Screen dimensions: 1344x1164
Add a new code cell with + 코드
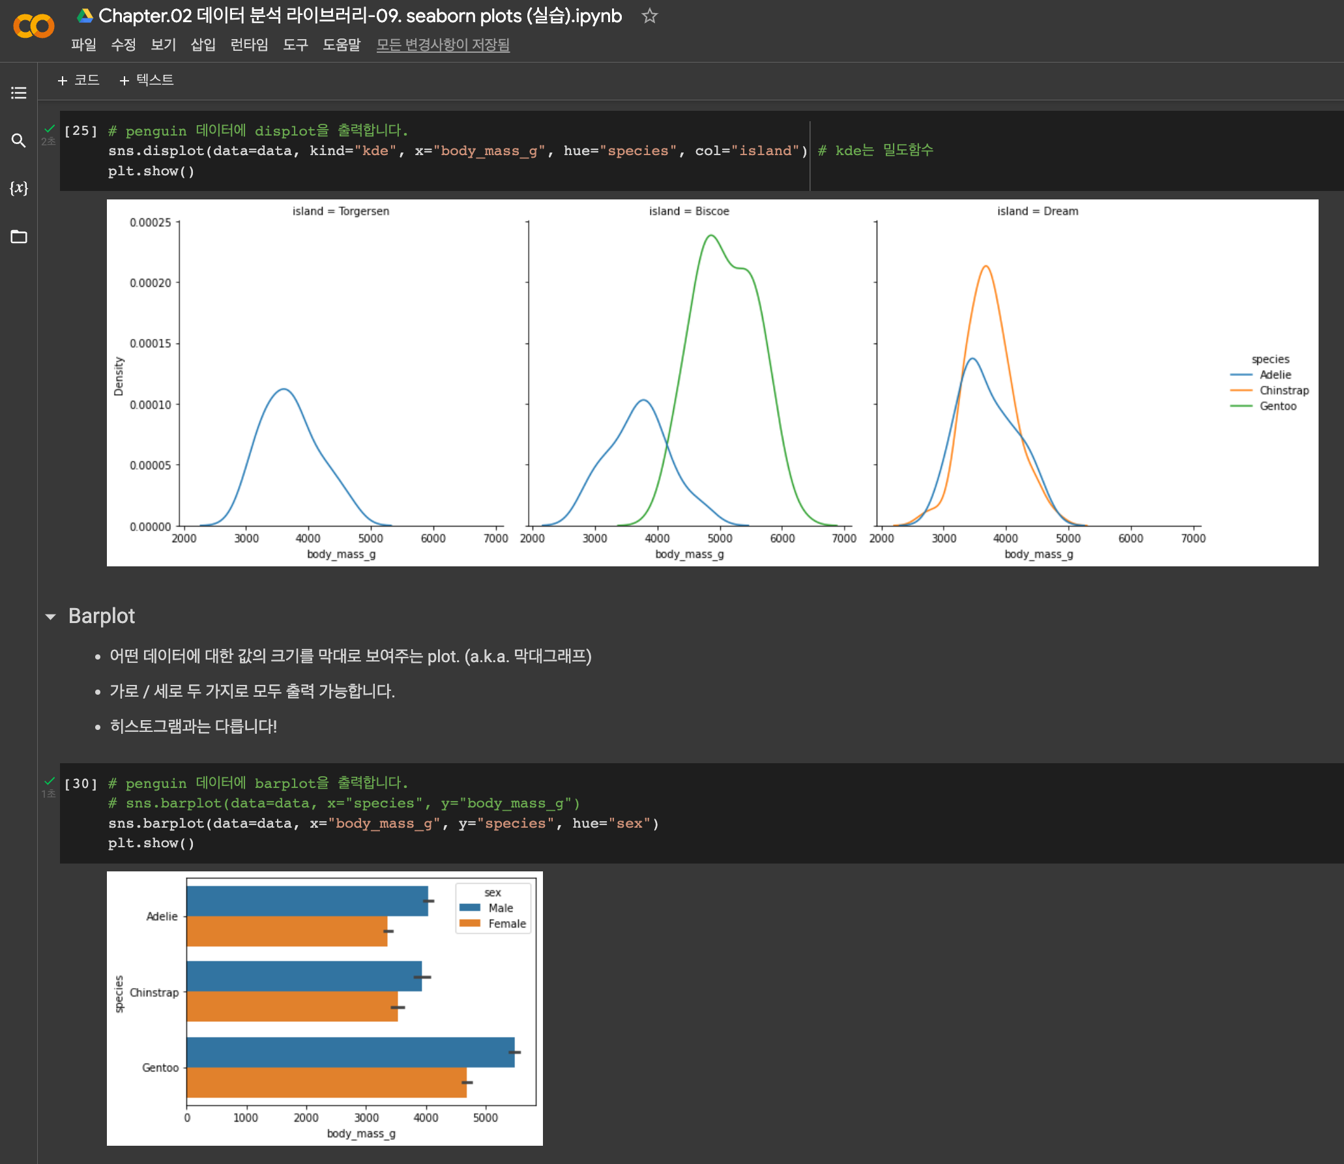[78, 80]
